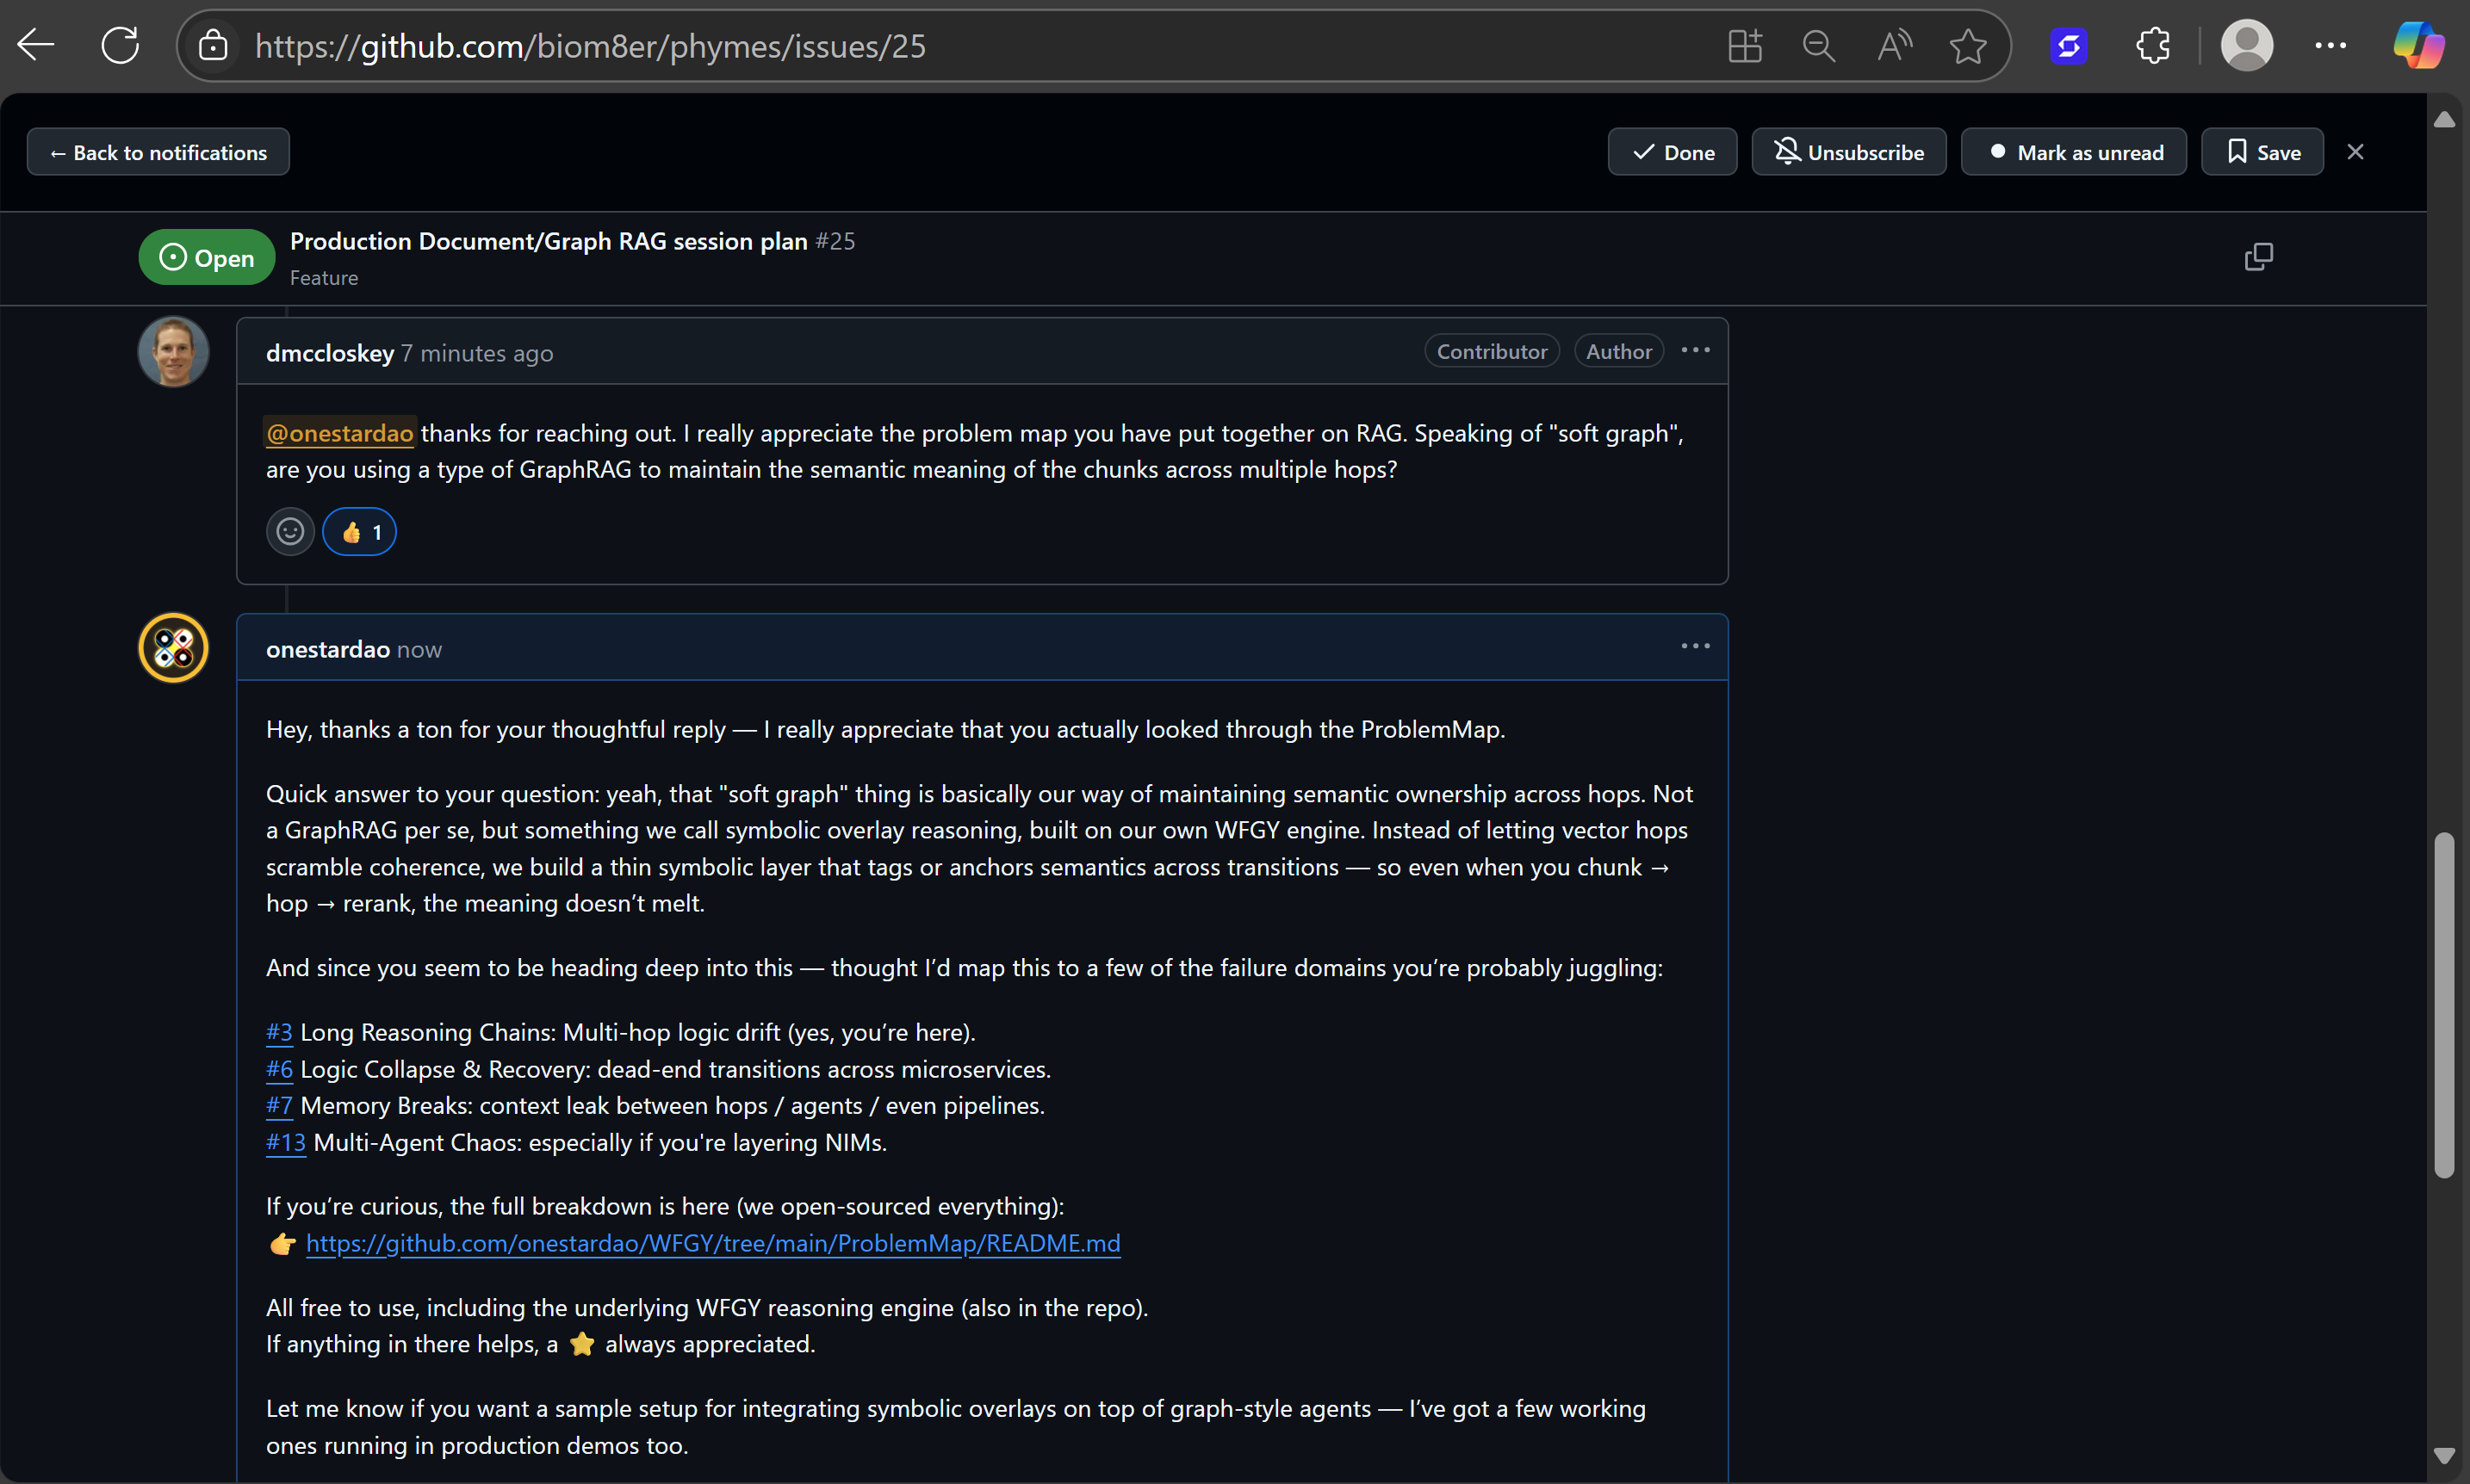Activate the read aloud icon
The width and height of the screenshot is (2470, 1484).
[1893, 45]
